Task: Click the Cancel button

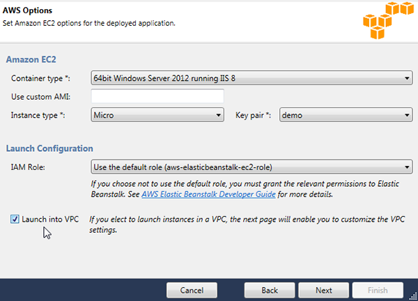Action: pos(192,290)
